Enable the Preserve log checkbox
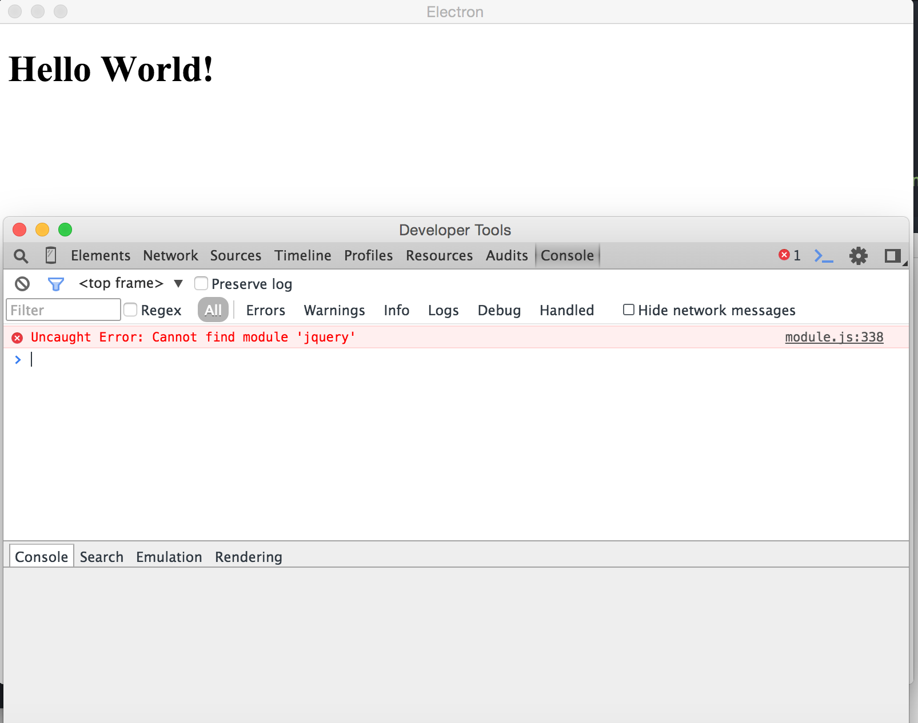Viewport: 918px width, 723px height. (201, 283)
